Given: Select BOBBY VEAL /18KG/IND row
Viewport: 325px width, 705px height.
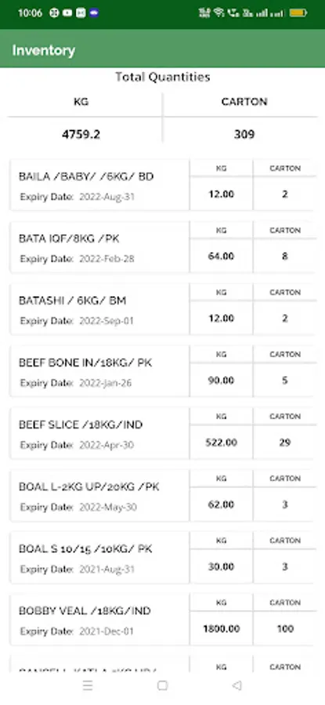Looking at the screenshot, I should (162, 619).
